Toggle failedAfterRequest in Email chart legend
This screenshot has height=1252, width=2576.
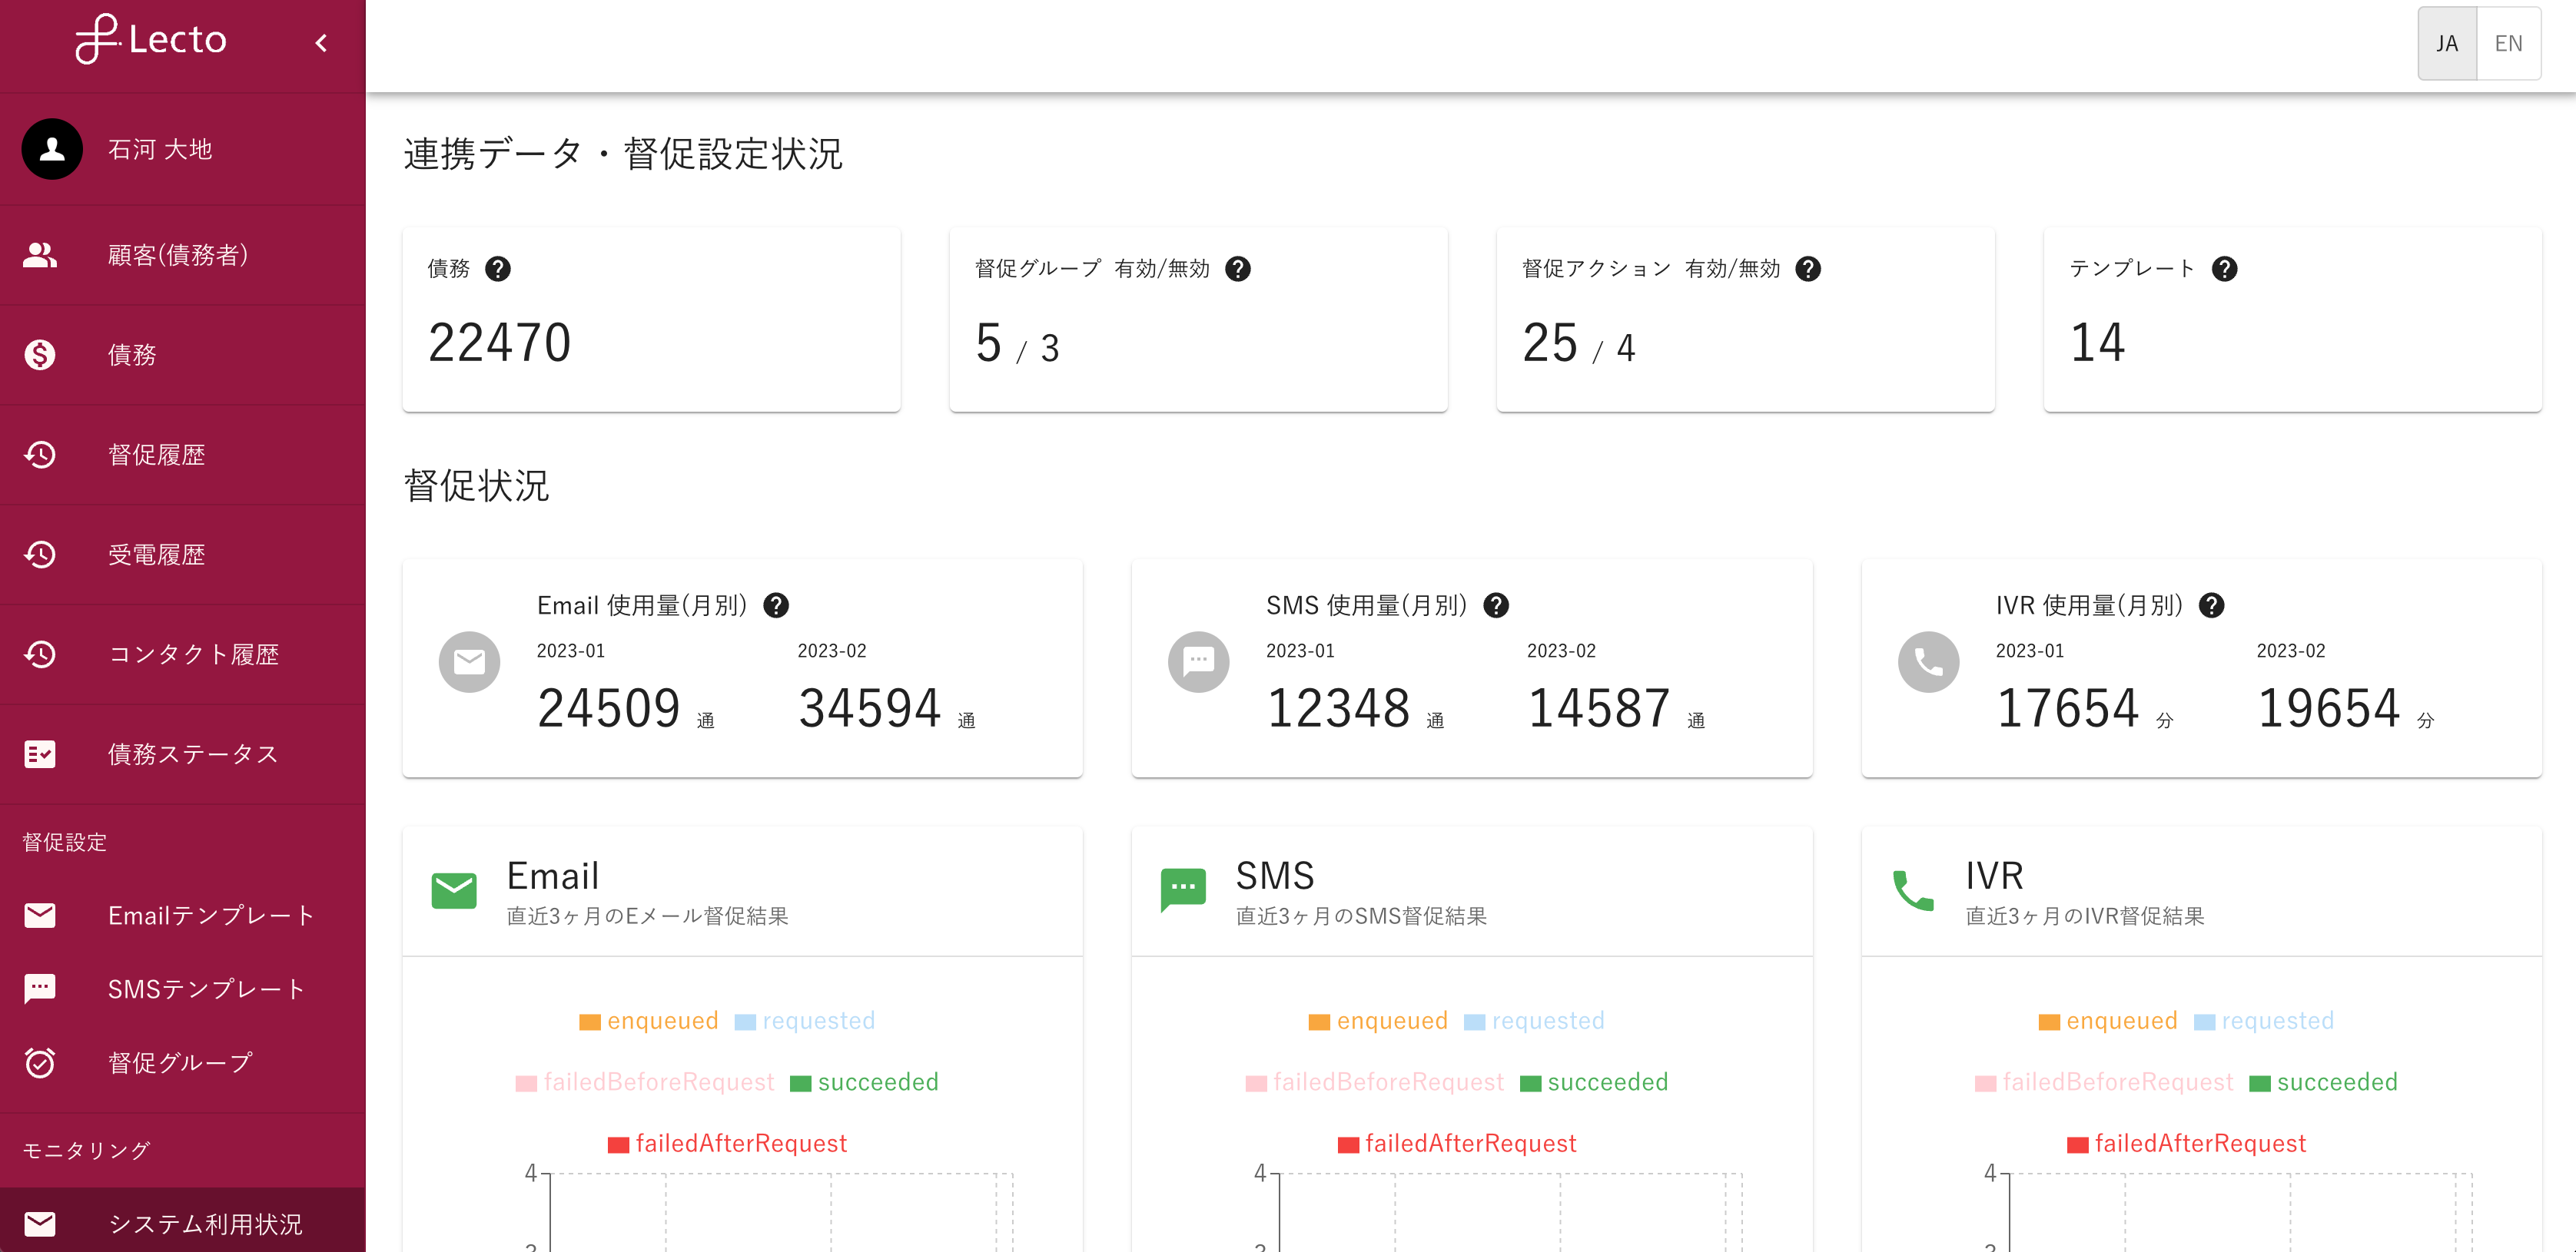[x=727, y=1144]
